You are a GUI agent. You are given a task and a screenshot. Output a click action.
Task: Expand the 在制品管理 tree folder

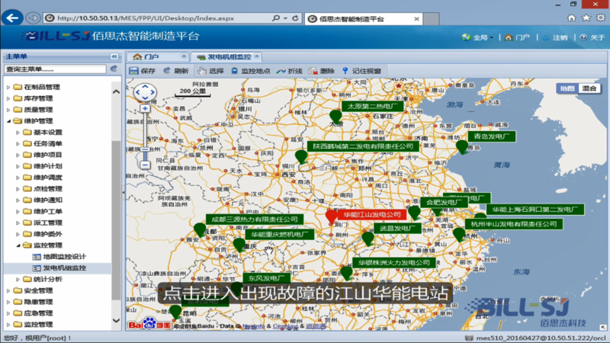pyautogui.click(x=8, y=87)
